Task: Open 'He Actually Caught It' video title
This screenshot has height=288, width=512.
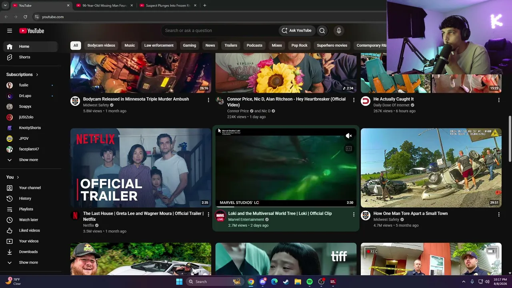Action: [x=394, y=99]
